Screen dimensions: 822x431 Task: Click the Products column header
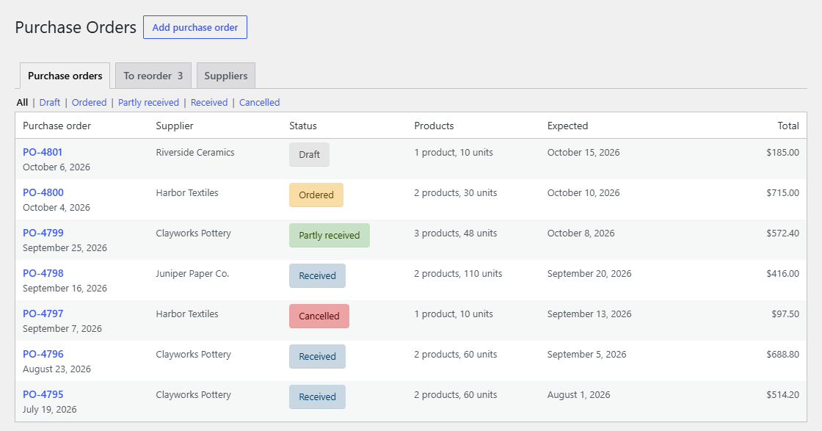pos(434,126)
